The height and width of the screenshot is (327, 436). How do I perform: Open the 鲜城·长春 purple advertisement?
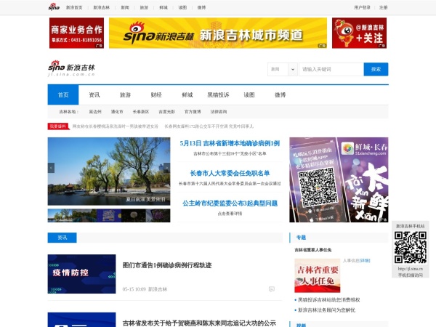tap(339, 179)
